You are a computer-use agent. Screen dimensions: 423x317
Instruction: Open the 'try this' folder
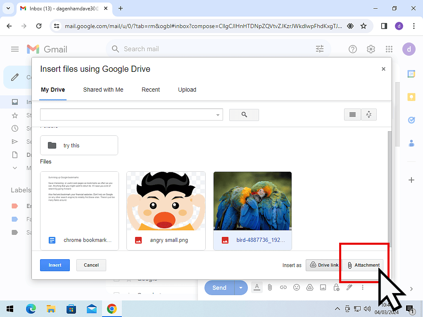coord(79,145)
